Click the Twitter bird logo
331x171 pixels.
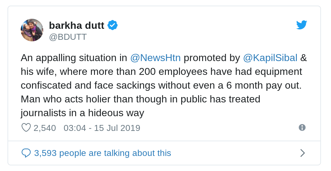[x=302, y=25]
